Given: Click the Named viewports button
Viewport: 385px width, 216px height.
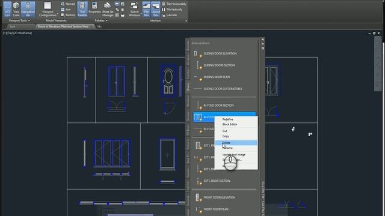Looking at the screenshot, I should tap(68, 4).
